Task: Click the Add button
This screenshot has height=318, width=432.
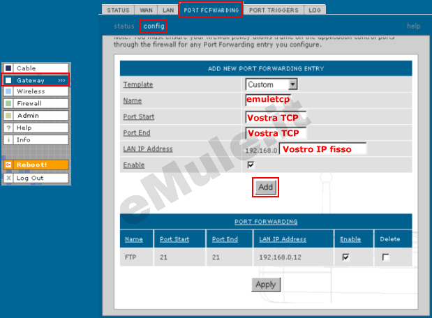Action: tap(266, 187)
